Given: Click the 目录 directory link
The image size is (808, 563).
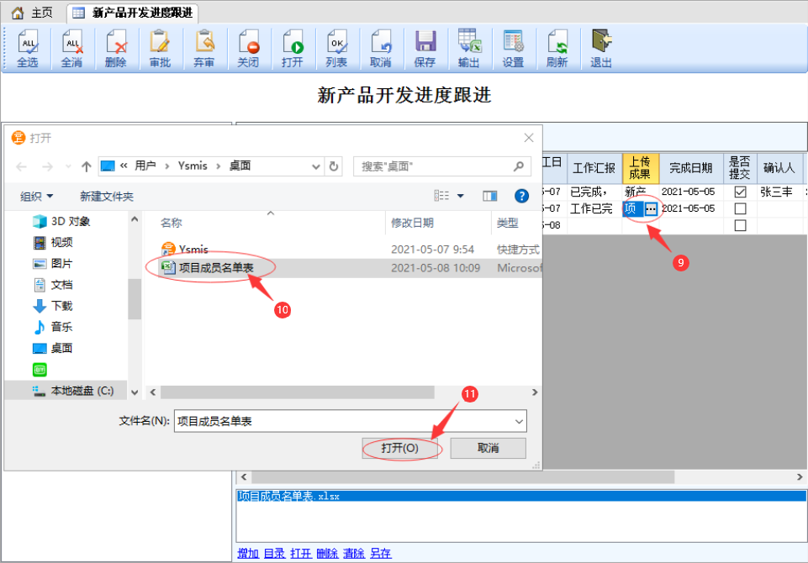Looking at the screenshot, I should click(x=274, y=553).
